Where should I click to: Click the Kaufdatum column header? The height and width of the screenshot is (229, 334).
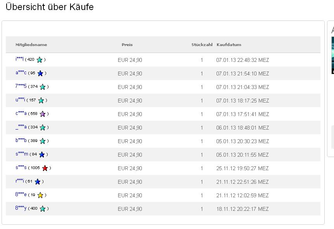(x=229, y=44)
